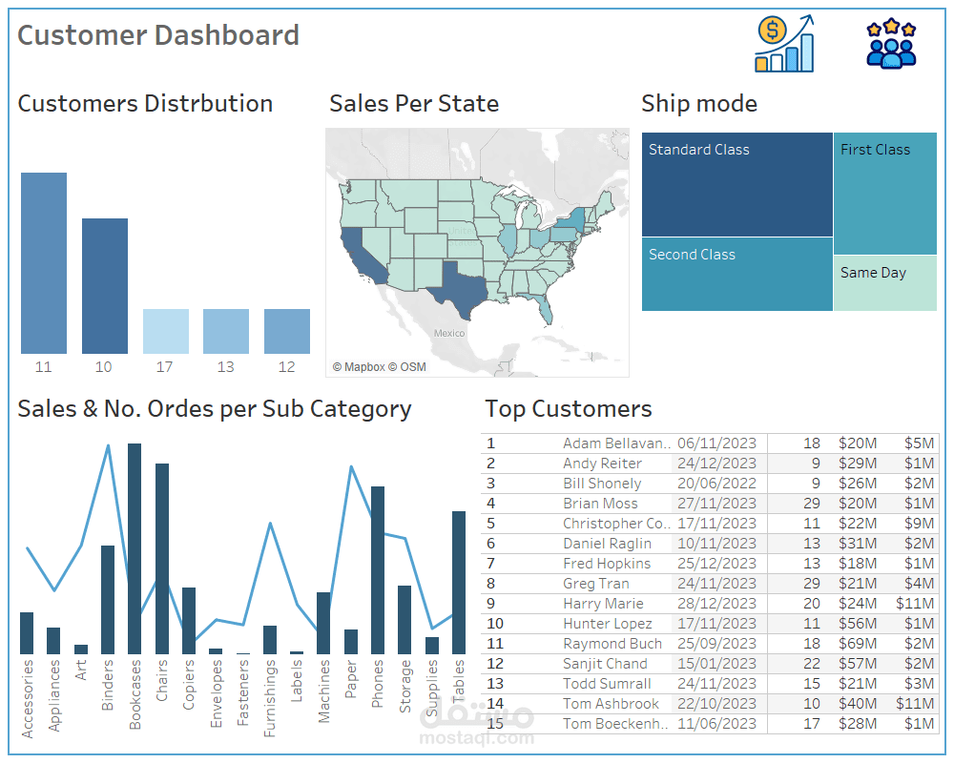Click the Fasteners axis label
The width and height of the screenshot is (954, 763).
click(x=242, y=692)
